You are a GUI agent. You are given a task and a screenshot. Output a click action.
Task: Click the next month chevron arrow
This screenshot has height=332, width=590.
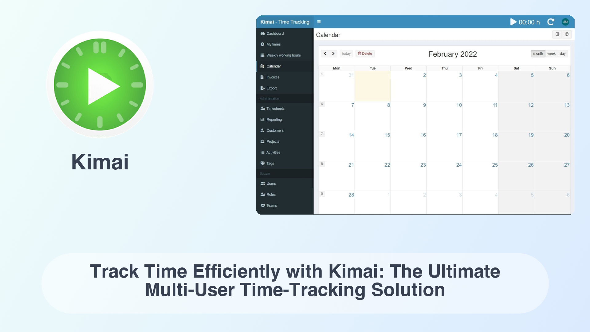coord(333,53)
